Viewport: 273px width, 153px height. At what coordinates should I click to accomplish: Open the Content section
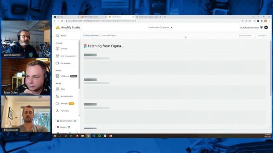click(x=61, y=48)
